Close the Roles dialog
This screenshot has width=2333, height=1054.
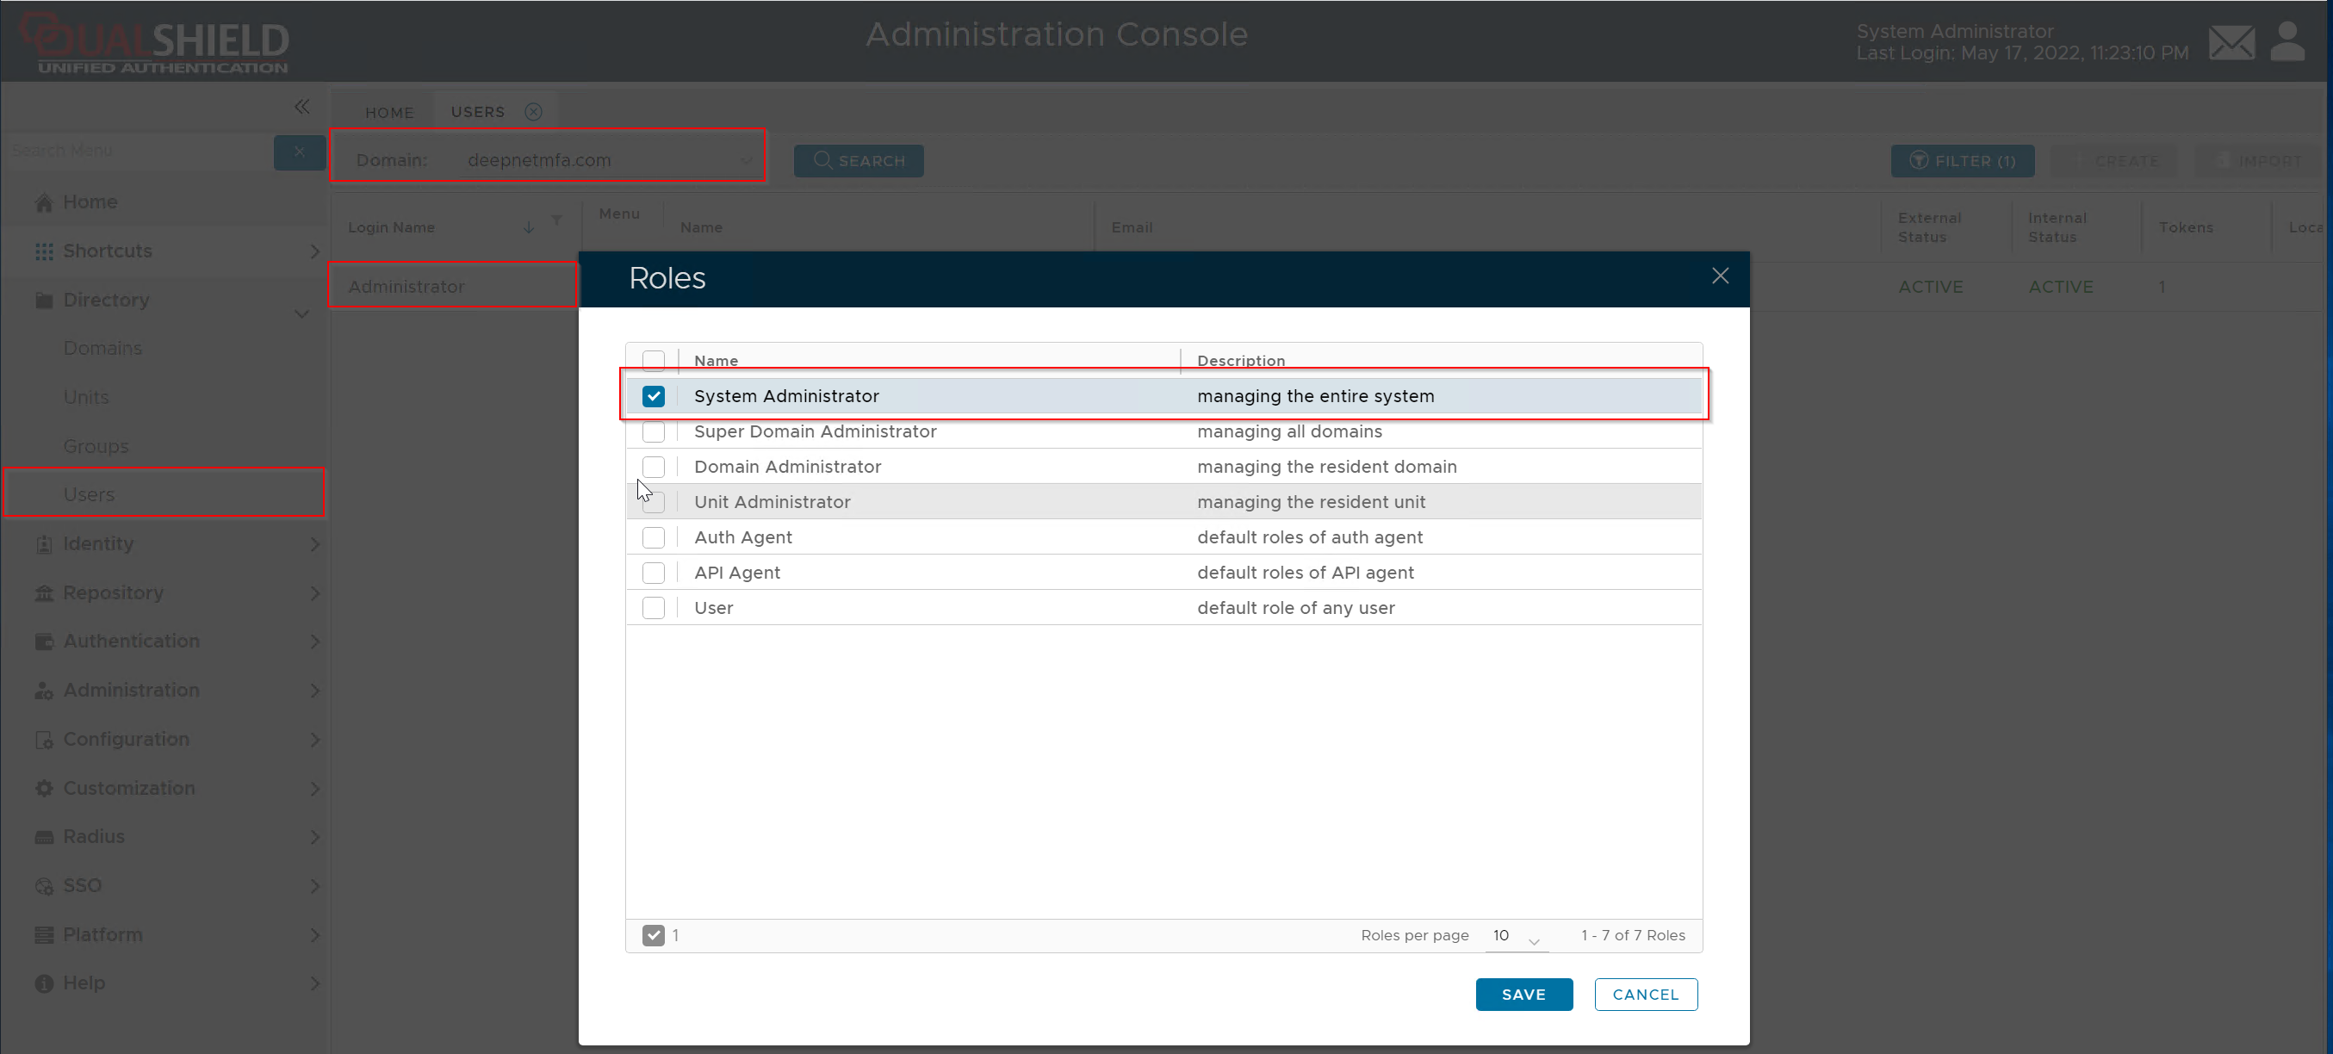click(x=1720, y=276)
